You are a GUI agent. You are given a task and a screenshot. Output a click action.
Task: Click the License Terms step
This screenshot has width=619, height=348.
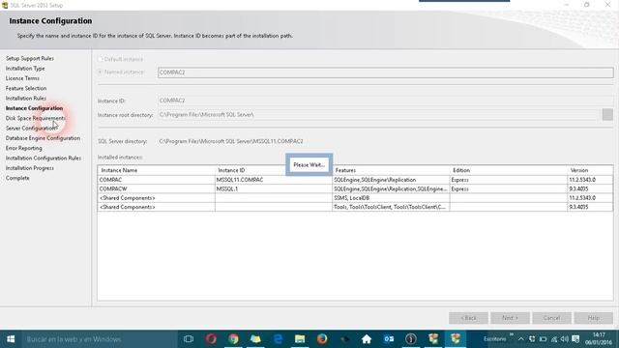(x=22, y=78)
